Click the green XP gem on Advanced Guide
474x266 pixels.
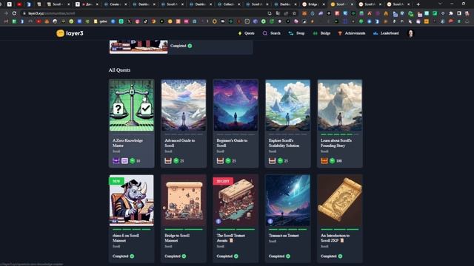coord(176,161)
